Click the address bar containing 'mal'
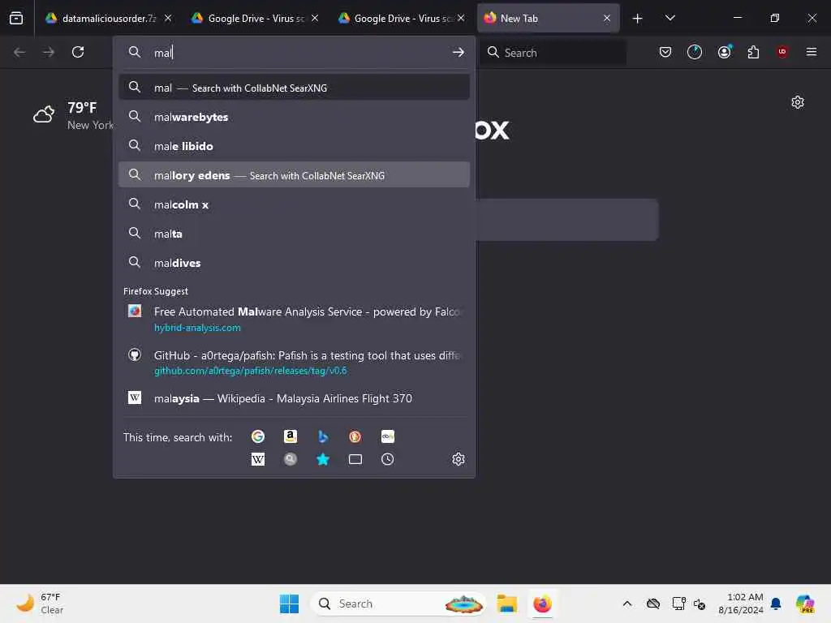Screen dimensions: 831x623 point(294,53)
